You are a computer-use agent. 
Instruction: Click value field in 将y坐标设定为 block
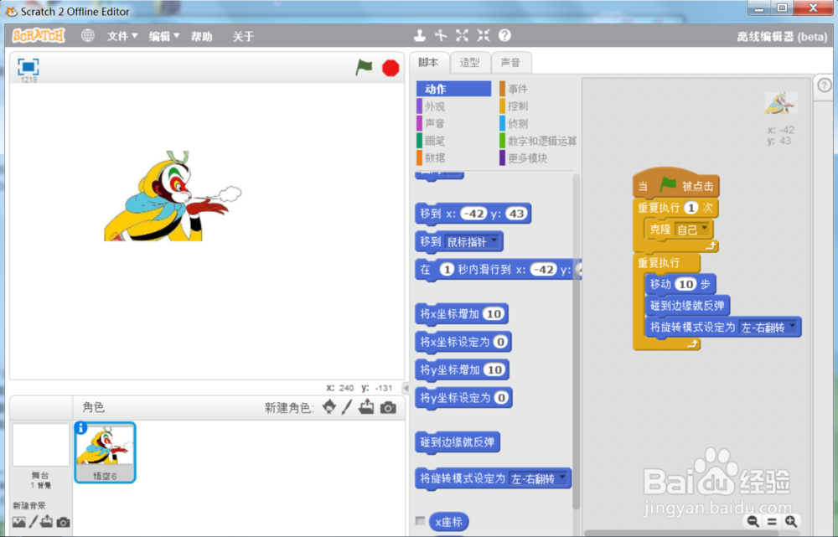501,398
